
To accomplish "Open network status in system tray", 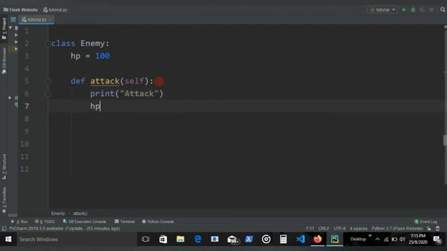I will [x=386, y=239].
